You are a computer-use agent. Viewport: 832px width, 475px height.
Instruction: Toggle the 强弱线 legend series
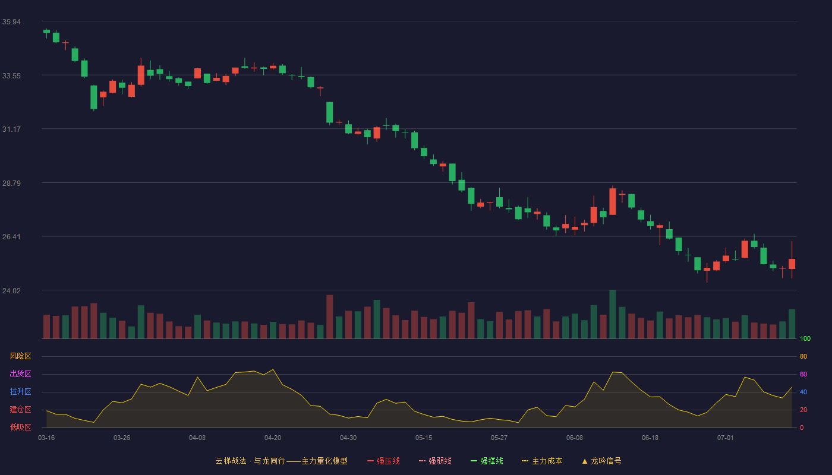[435, 461]
